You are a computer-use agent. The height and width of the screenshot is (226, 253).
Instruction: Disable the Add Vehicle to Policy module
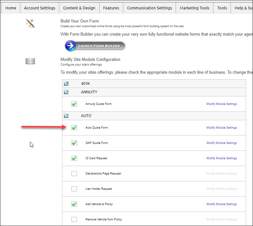74,204
